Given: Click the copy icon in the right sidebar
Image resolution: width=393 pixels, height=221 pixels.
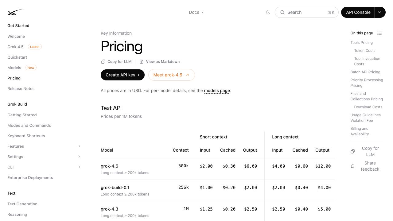Looking at the screenshot, I should click(353, 151).
